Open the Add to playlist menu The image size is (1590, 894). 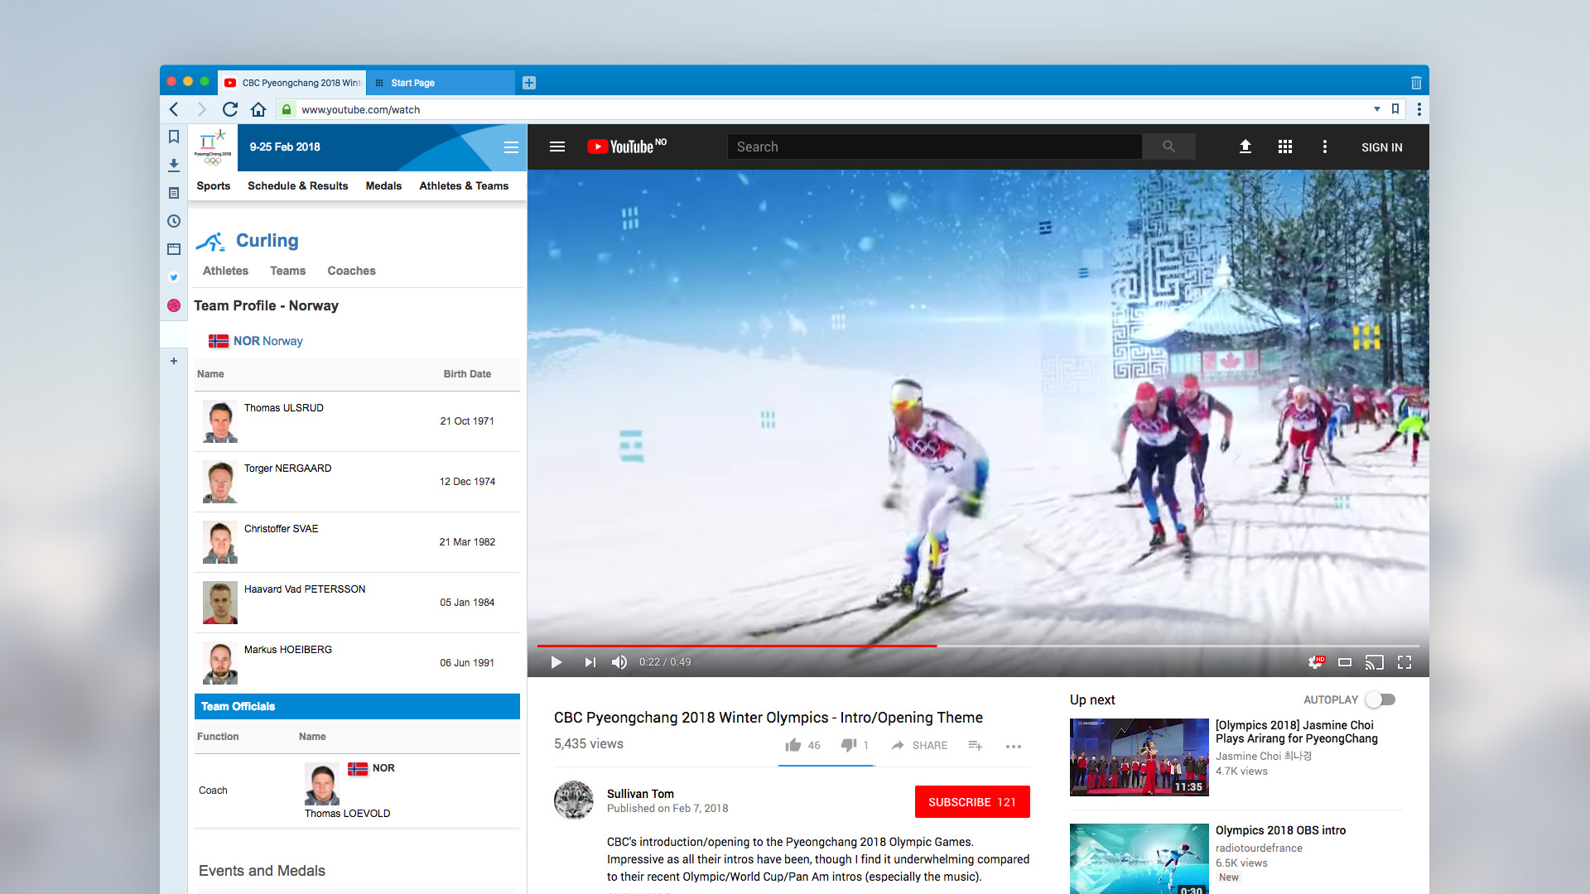(976, 746)
